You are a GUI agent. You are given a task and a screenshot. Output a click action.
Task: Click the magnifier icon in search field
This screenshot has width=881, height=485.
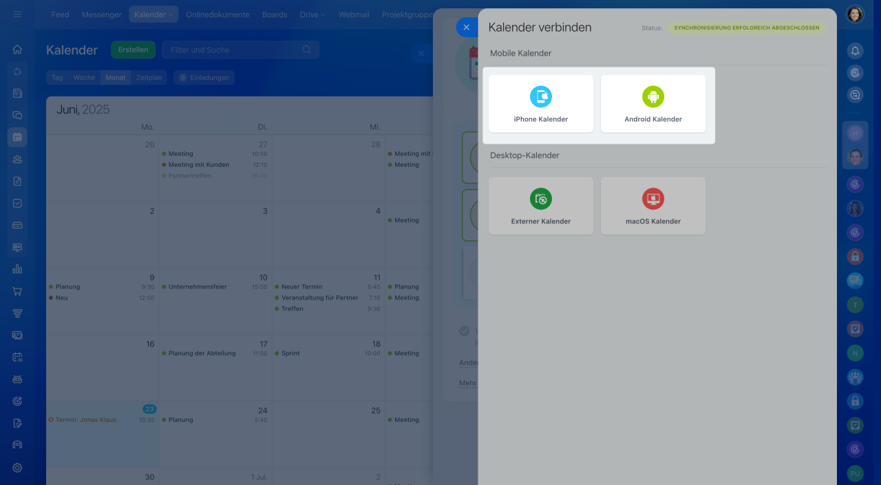point(307,50)
